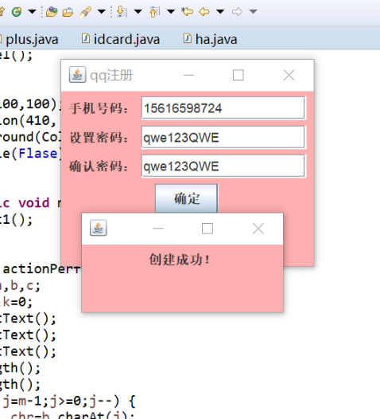
Task: Minimize the 创建成功 dialog window
Action: click(x=158, y=229)
